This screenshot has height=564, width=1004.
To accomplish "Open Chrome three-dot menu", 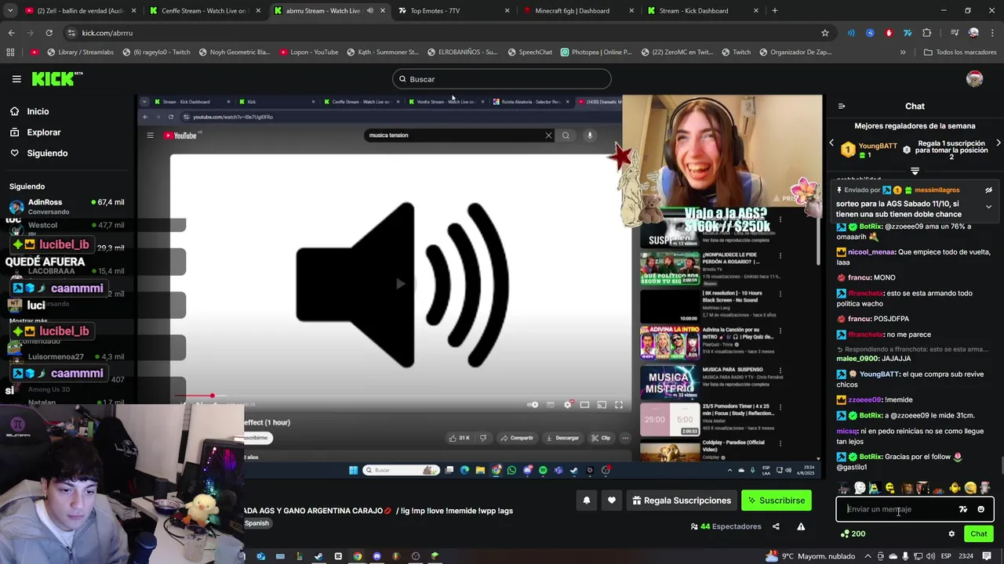I will click(x=992, y=33).
